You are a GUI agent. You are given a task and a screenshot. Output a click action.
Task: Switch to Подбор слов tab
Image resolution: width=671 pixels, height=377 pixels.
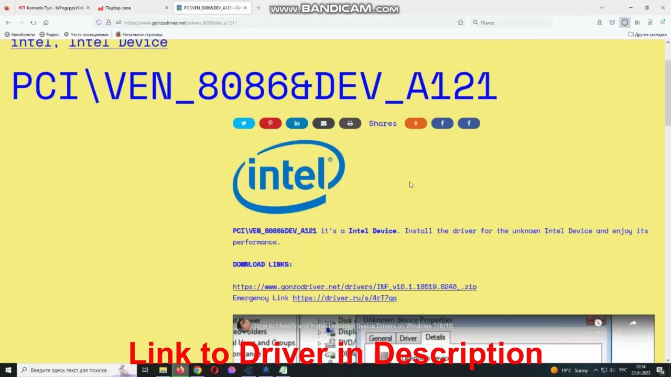click(x=133, y=8)
